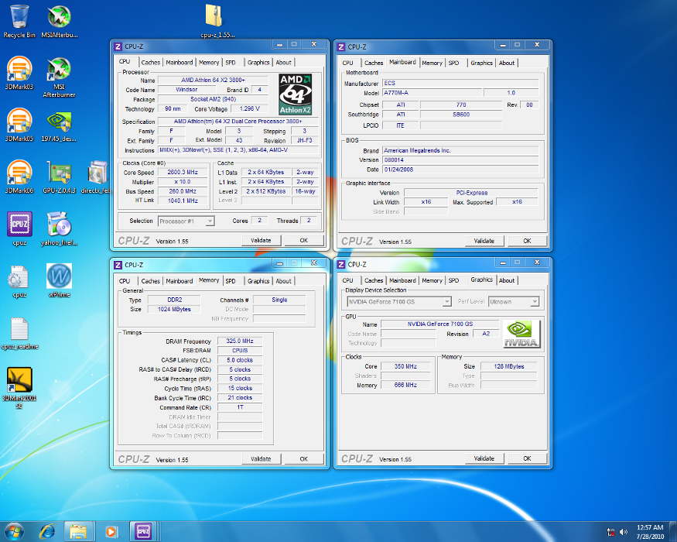
Task: Open Windows Explorer from taskbar
Action: [x=78, y=531]
